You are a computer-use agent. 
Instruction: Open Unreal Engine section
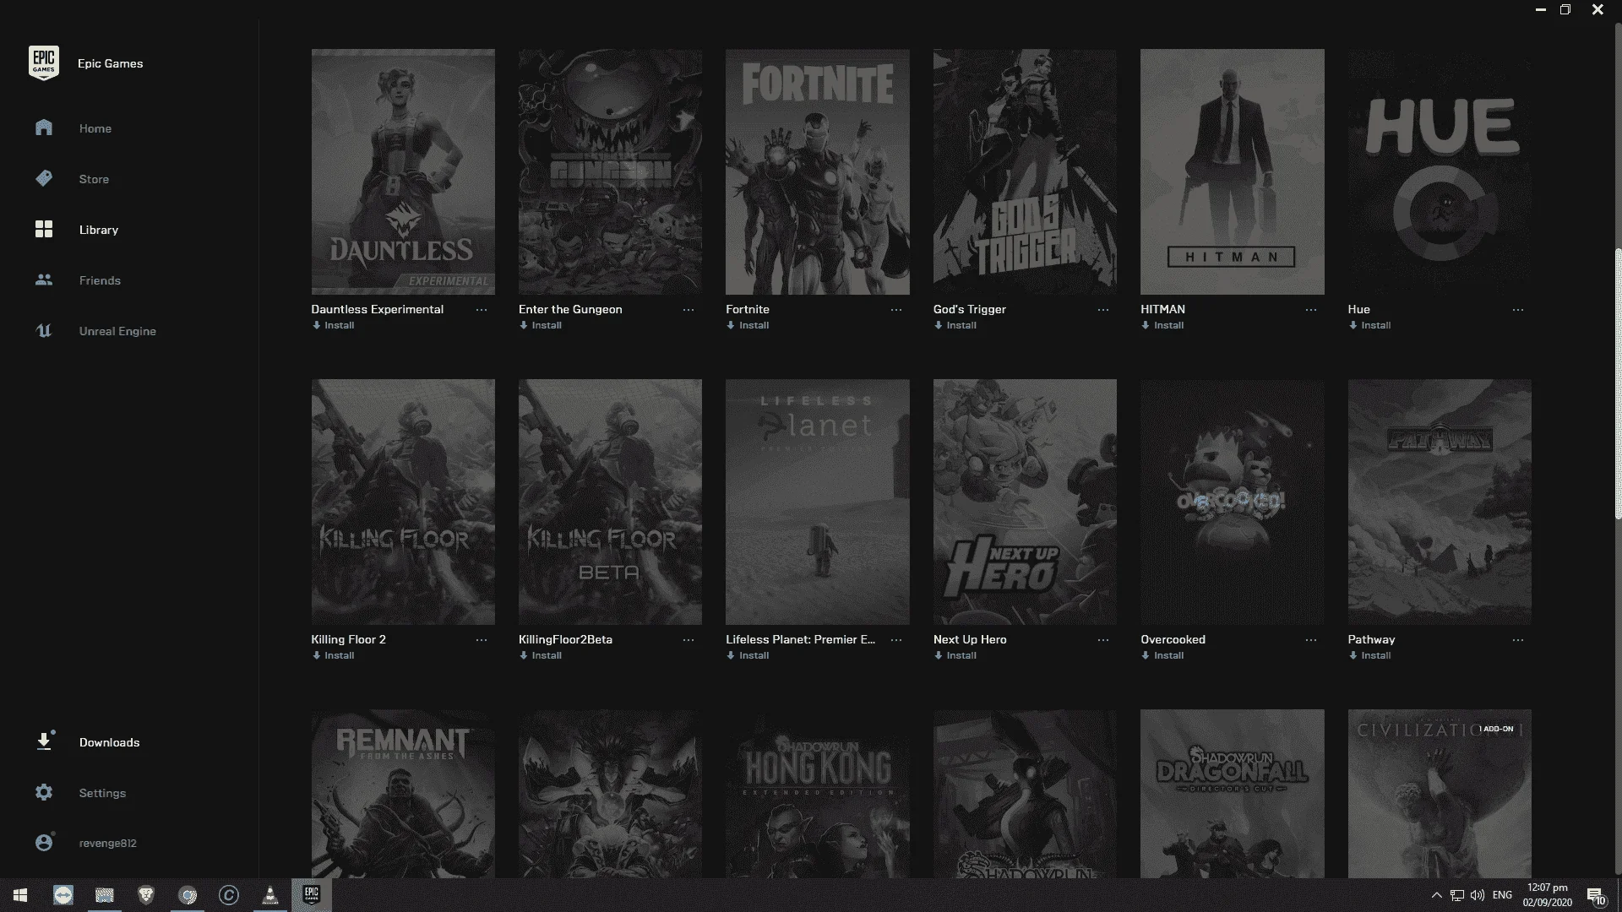pyautogui.click(x=117, y=331)
